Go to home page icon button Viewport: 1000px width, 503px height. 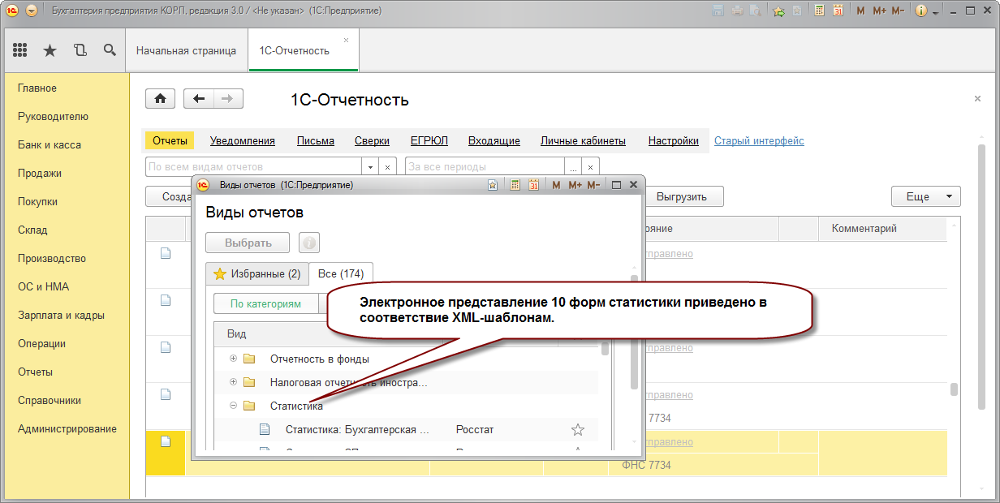point(160,99)
